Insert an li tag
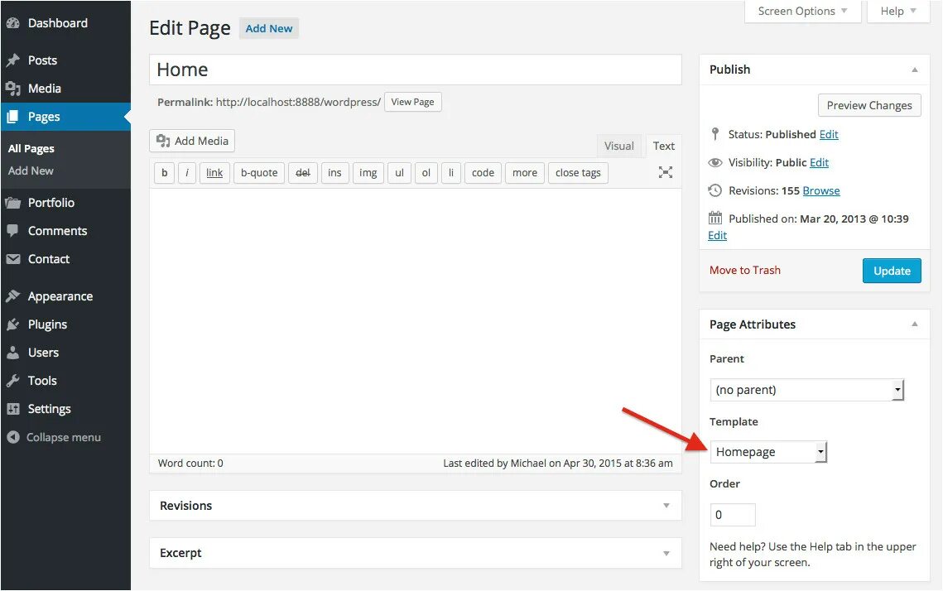943x591 pixels. click(451, 173)
